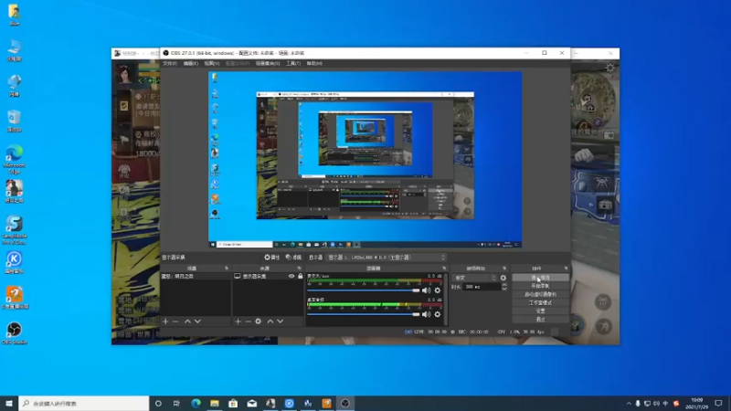This screenshot has width=731, height=411.
Task: Toggle the microphone icon in the system tray
Action: point(638,403)
